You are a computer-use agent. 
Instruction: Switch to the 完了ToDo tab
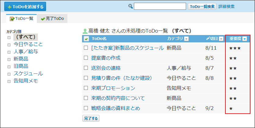tap(52, 19)
